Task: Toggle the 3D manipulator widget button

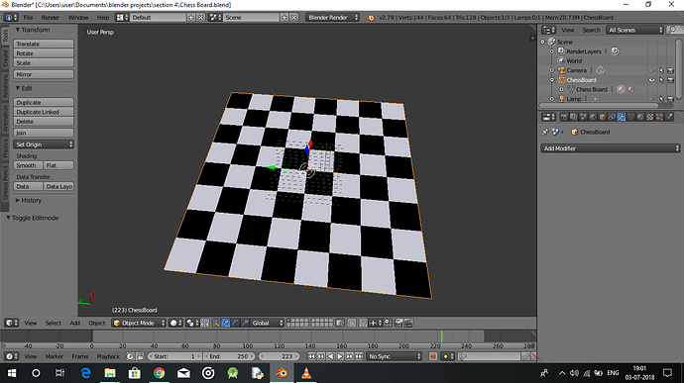Action: [x=216, y=323]
